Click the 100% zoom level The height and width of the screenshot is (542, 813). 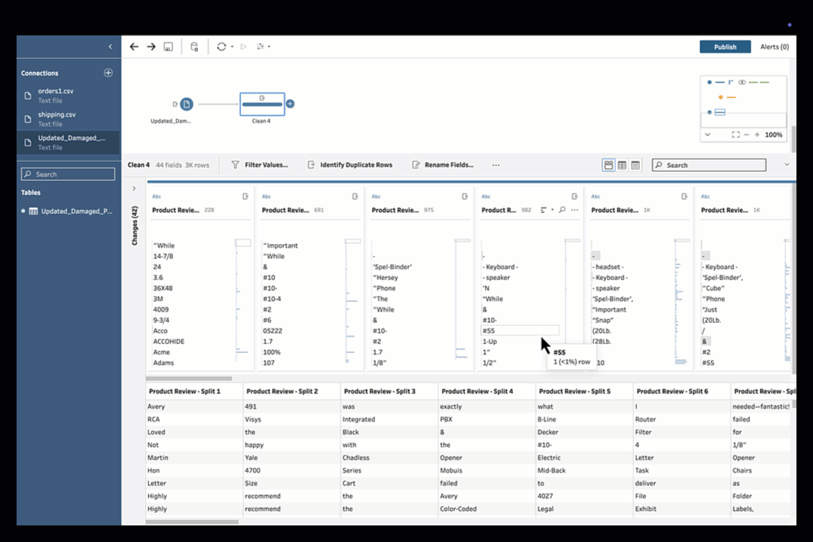coord(773,134)
